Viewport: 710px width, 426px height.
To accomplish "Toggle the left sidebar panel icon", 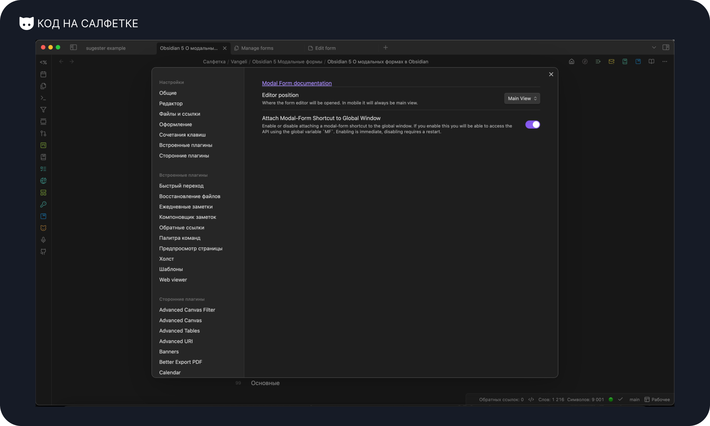I will pyautogui.click(x=74, y=47).
